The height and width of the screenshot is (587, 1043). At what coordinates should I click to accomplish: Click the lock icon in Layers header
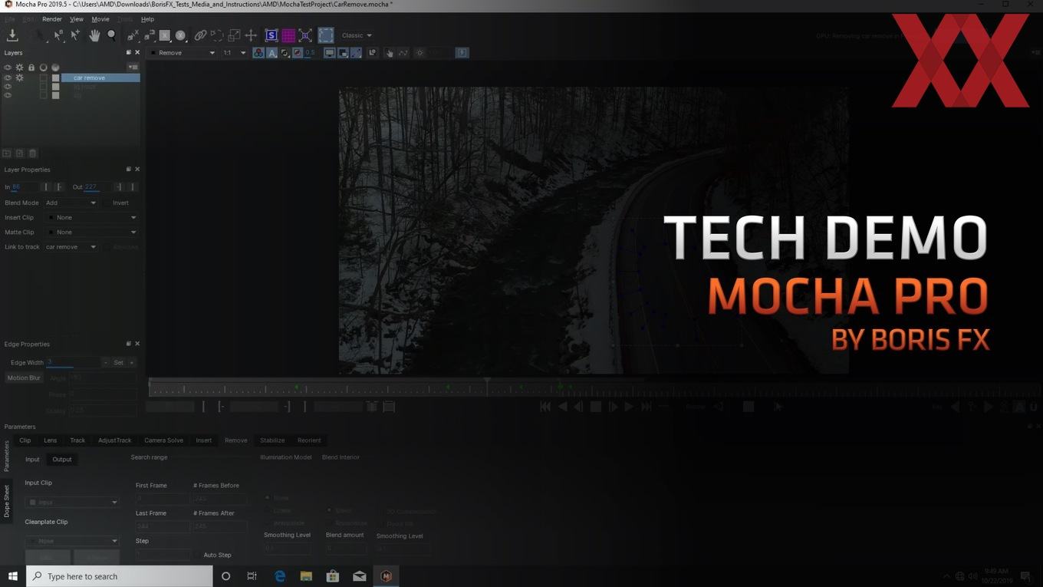point(31,68)
